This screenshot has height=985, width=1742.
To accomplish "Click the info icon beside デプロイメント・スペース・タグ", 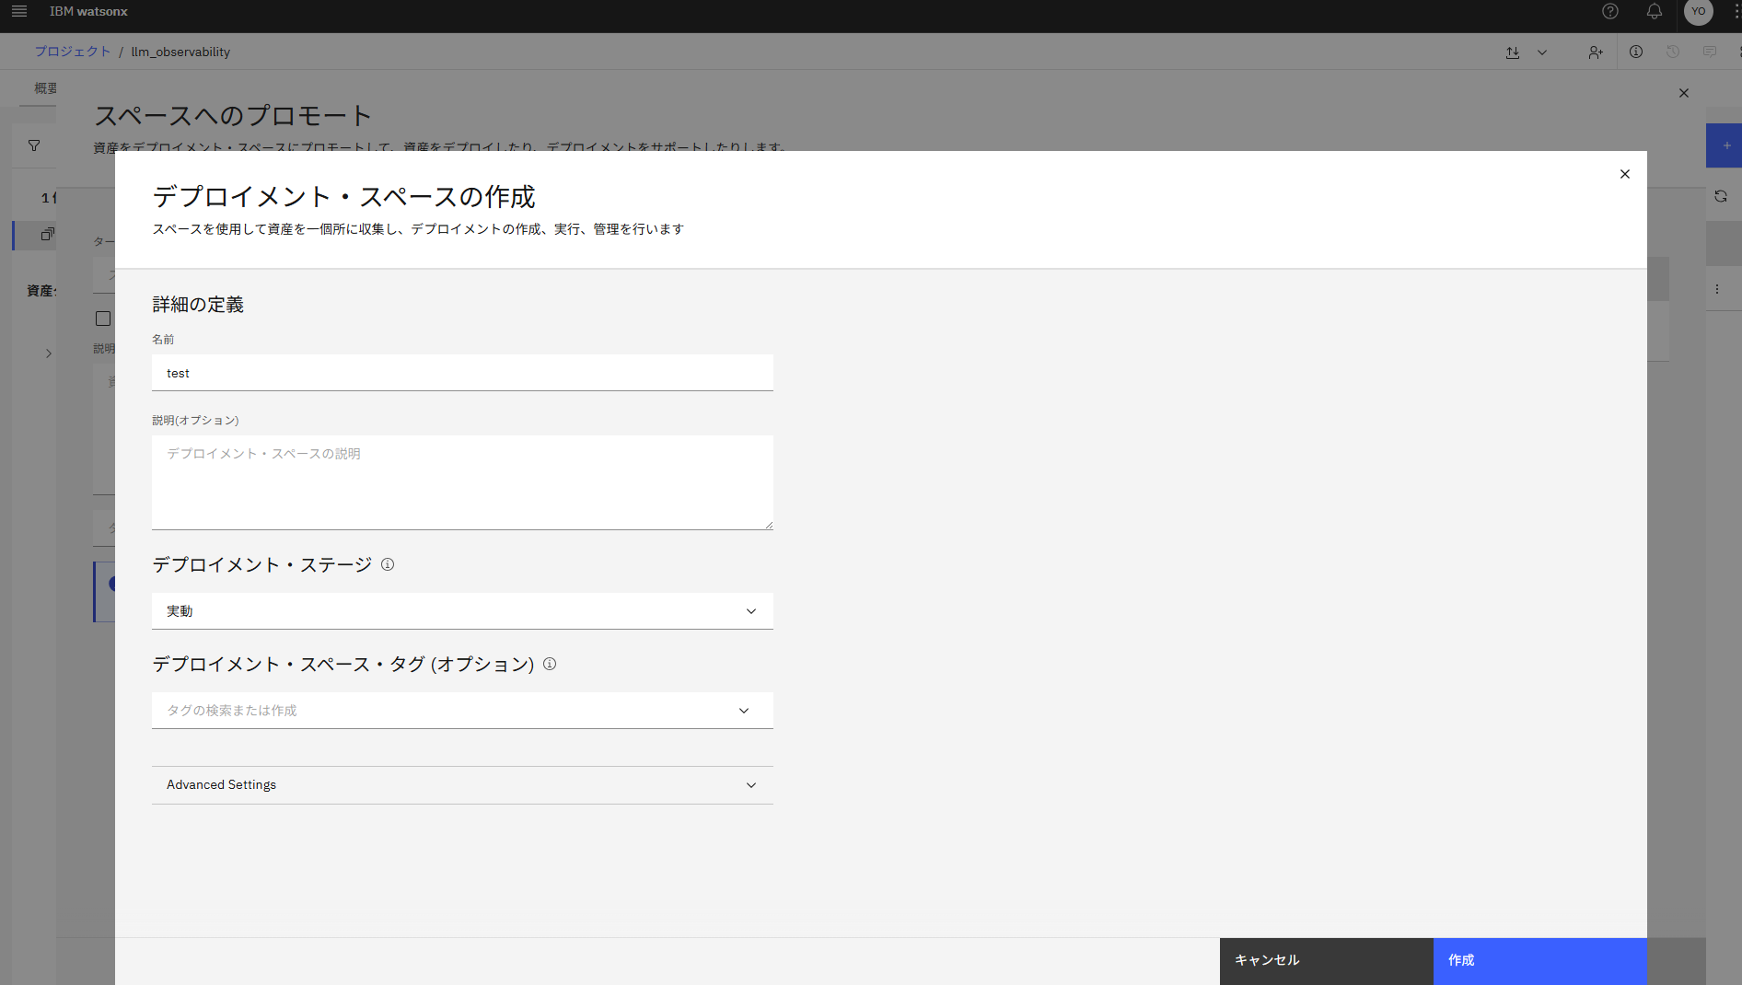I will click(550, 664).
